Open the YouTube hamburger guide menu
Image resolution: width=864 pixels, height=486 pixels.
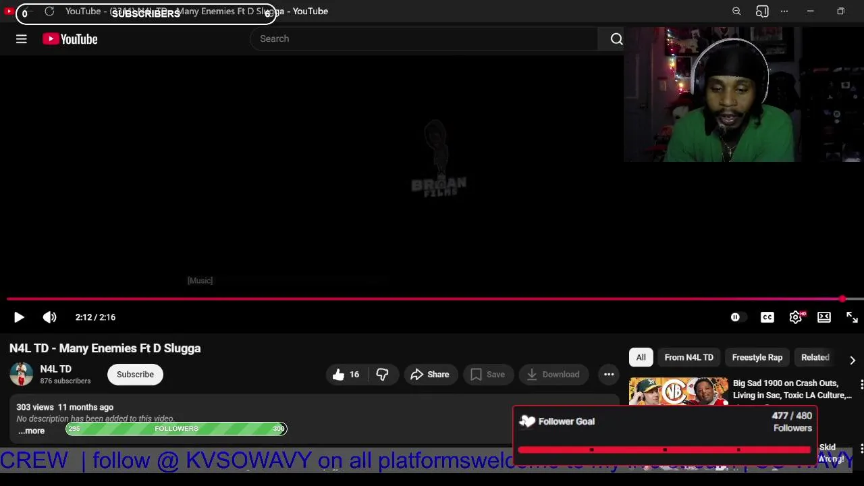(x=22, y=39)
